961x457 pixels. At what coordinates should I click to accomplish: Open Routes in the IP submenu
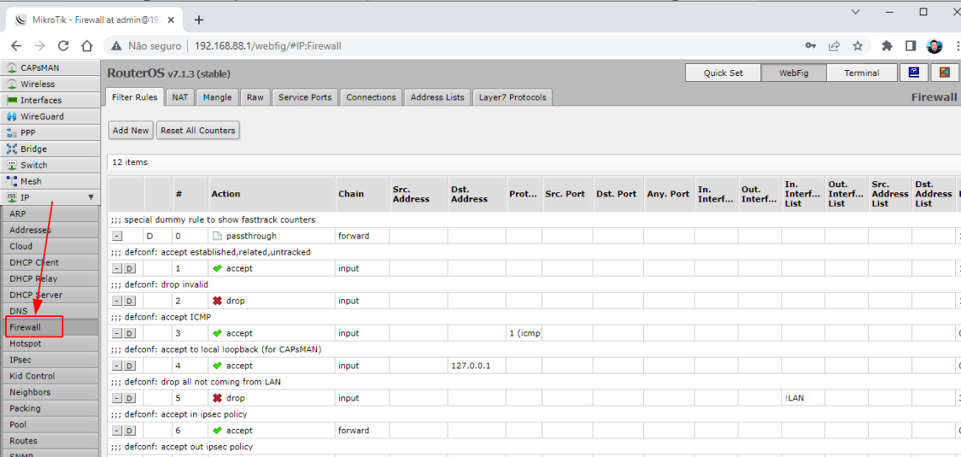coord(51,441)
